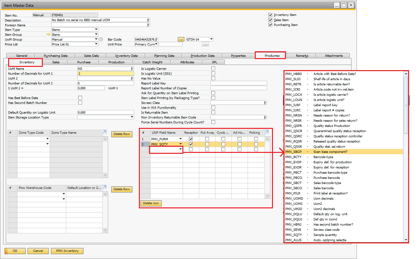Click Delete Row next to the Zone Type grid
The height and width of the screenshot is (259, 418).
click(121, 134)
